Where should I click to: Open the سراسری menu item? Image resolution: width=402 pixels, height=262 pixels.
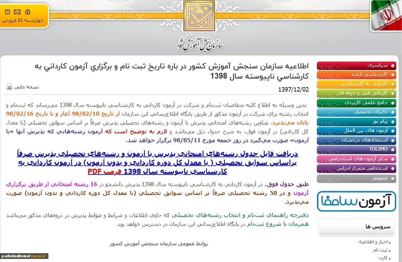pos(356,66)
